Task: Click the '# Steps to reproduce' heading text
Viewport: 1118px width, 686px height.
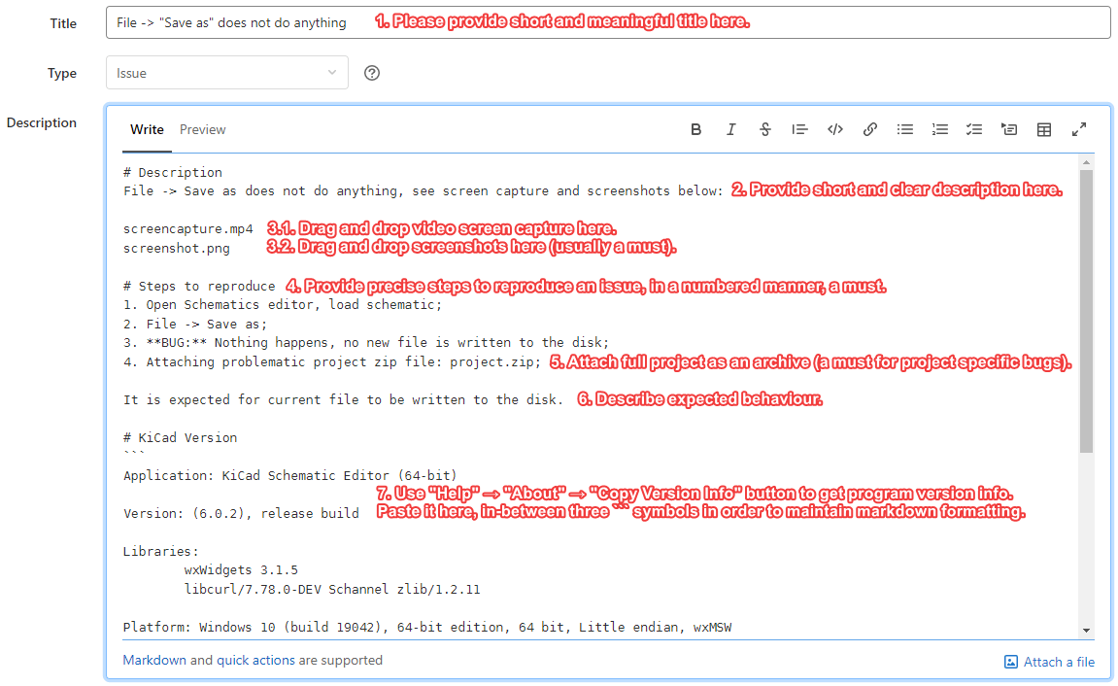Action: [x=199, y=286]
